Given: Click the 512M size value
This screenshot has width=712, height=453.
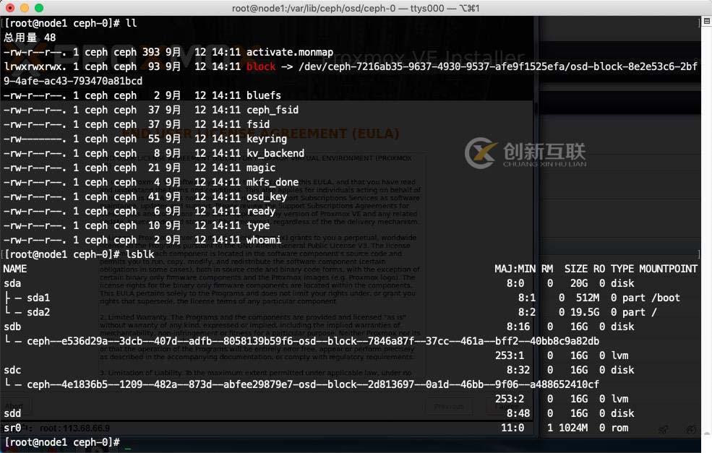Looking at the screenshot, I should point(588,298).
